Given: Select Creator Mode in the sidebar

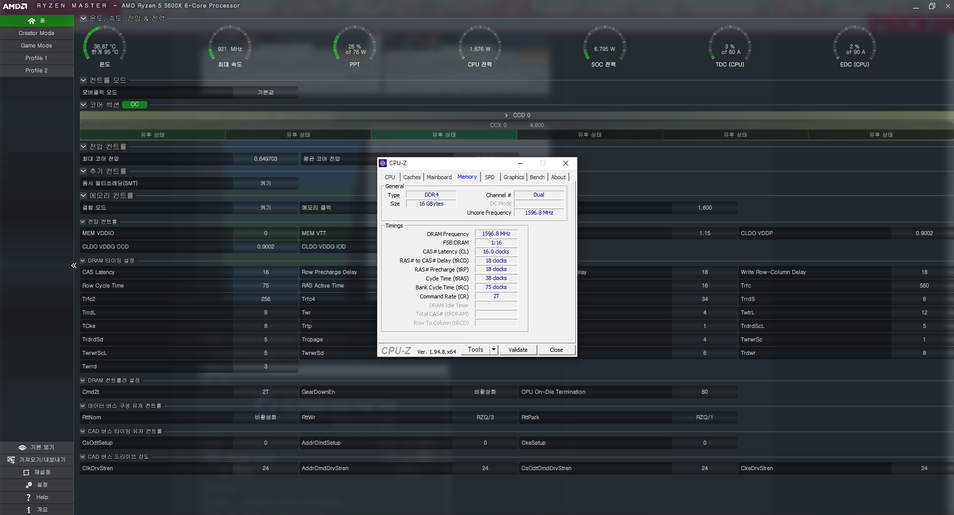Looking at the screenshot, I should 36,33.
